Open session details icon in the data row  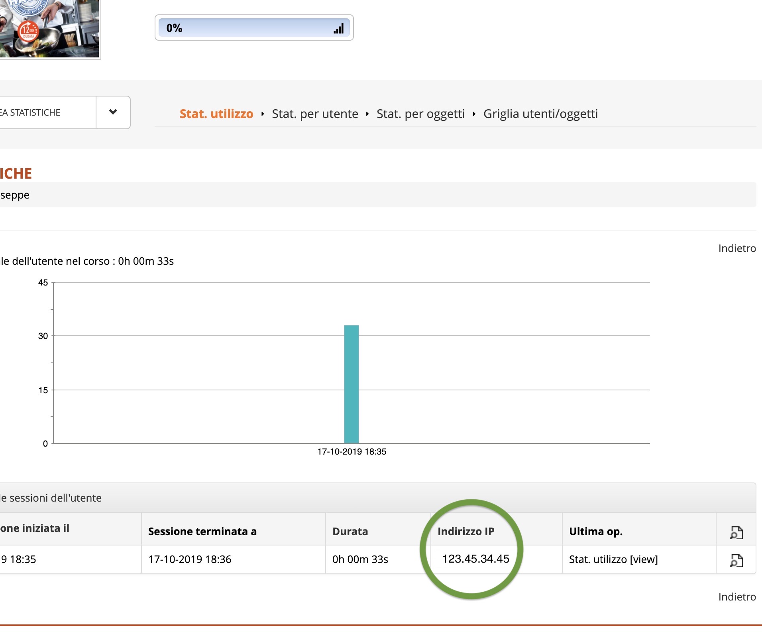click(736, 560)
